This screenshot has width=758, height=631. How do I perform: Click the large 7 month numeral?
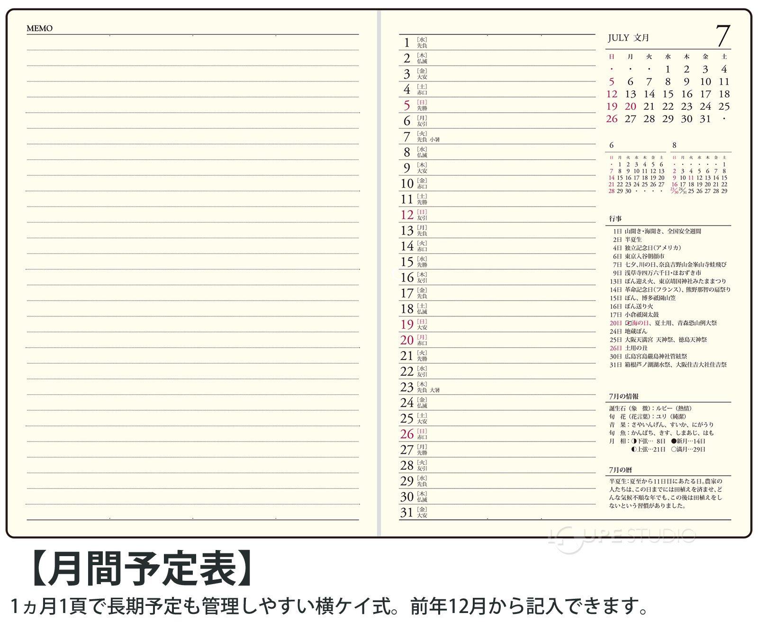pos(722,36)
